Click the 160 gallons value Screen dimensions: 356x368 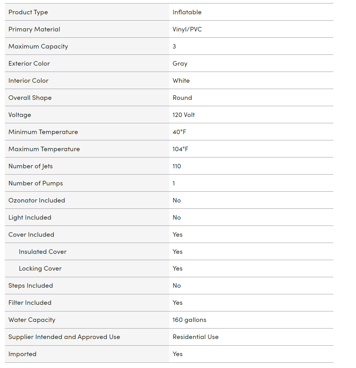click(190, 320)
